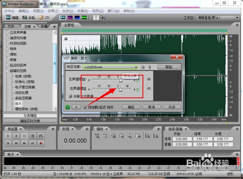Delete preset trash icon in dialog
The width and height of the screenshot is (243, 179).
coord(149,67)
